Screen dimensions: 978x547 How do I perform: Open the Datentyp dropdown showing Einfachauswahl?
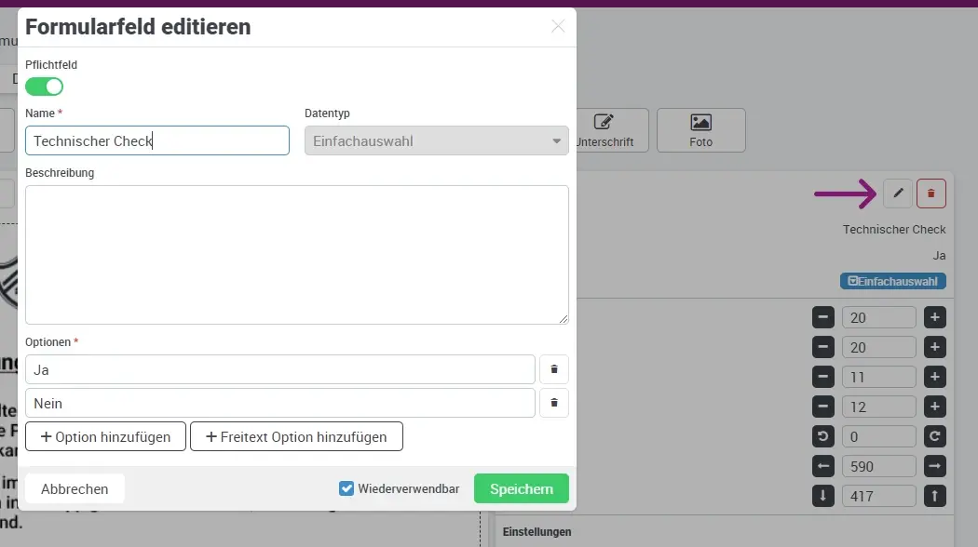436,141
